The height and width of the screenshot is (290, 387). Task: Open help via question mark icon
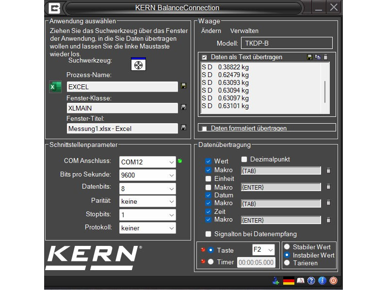click(x=311, y=281)
